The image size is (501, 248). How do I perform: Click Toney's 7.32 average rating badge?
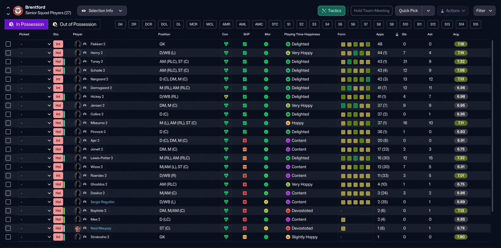click(461, 61)
